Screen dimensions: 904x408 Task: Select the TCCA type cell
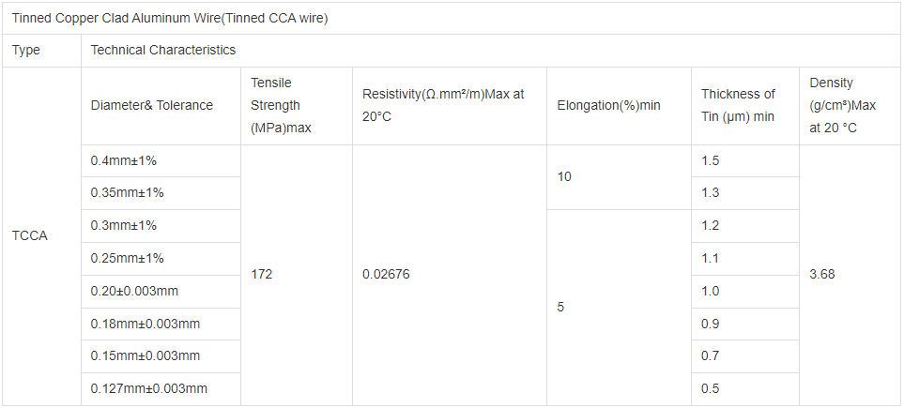click(30, 235)
